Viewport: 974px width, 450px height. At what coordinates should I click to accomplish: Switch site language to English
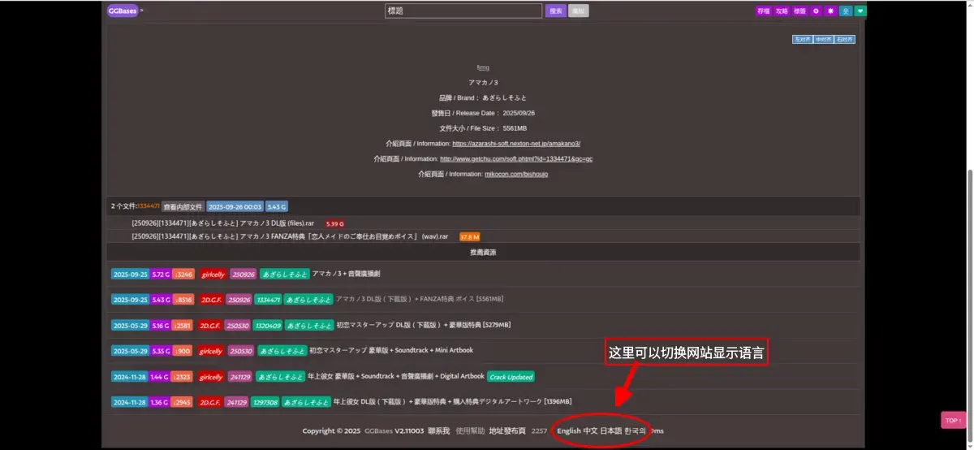point(568,431)
